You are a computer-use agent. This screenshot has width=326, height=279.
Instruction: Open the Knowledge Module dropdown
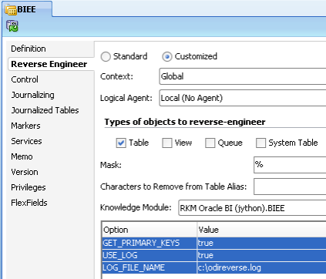252,208
